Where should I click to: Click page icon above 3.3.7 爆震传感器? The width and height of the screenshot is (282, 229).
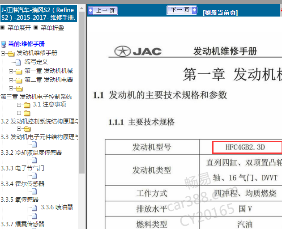tap(34, 216)
